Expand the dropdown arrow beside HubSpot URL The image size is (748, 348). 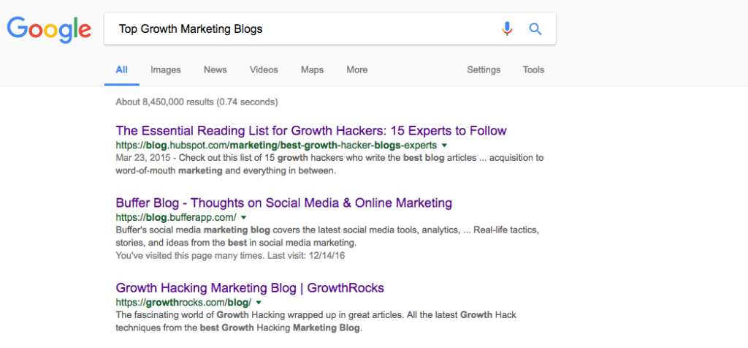(444, 145)
